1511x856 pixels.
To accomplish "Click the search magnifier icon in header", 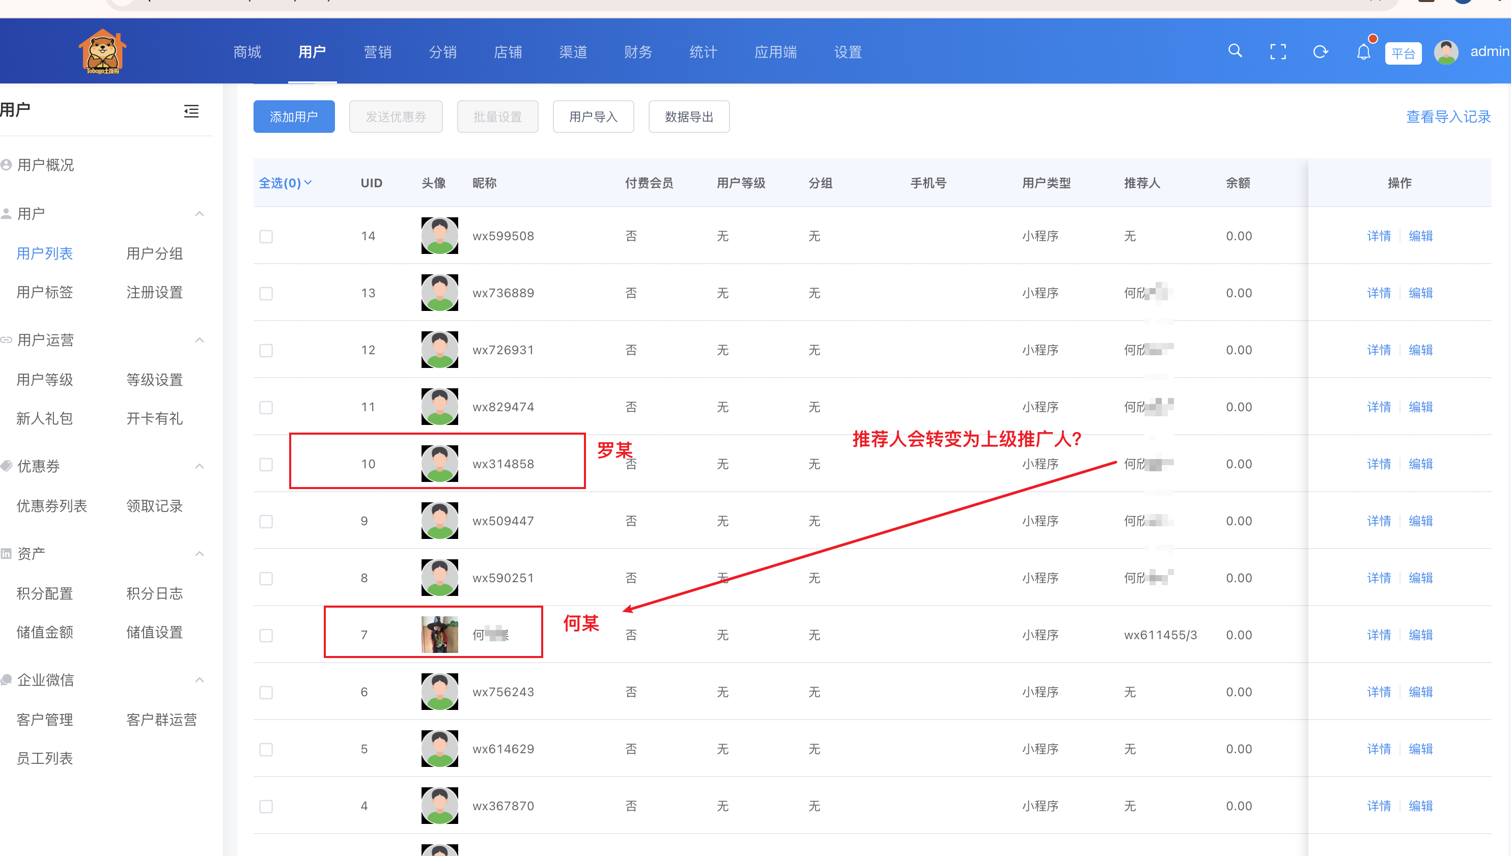I will [x=1235, y=51].
